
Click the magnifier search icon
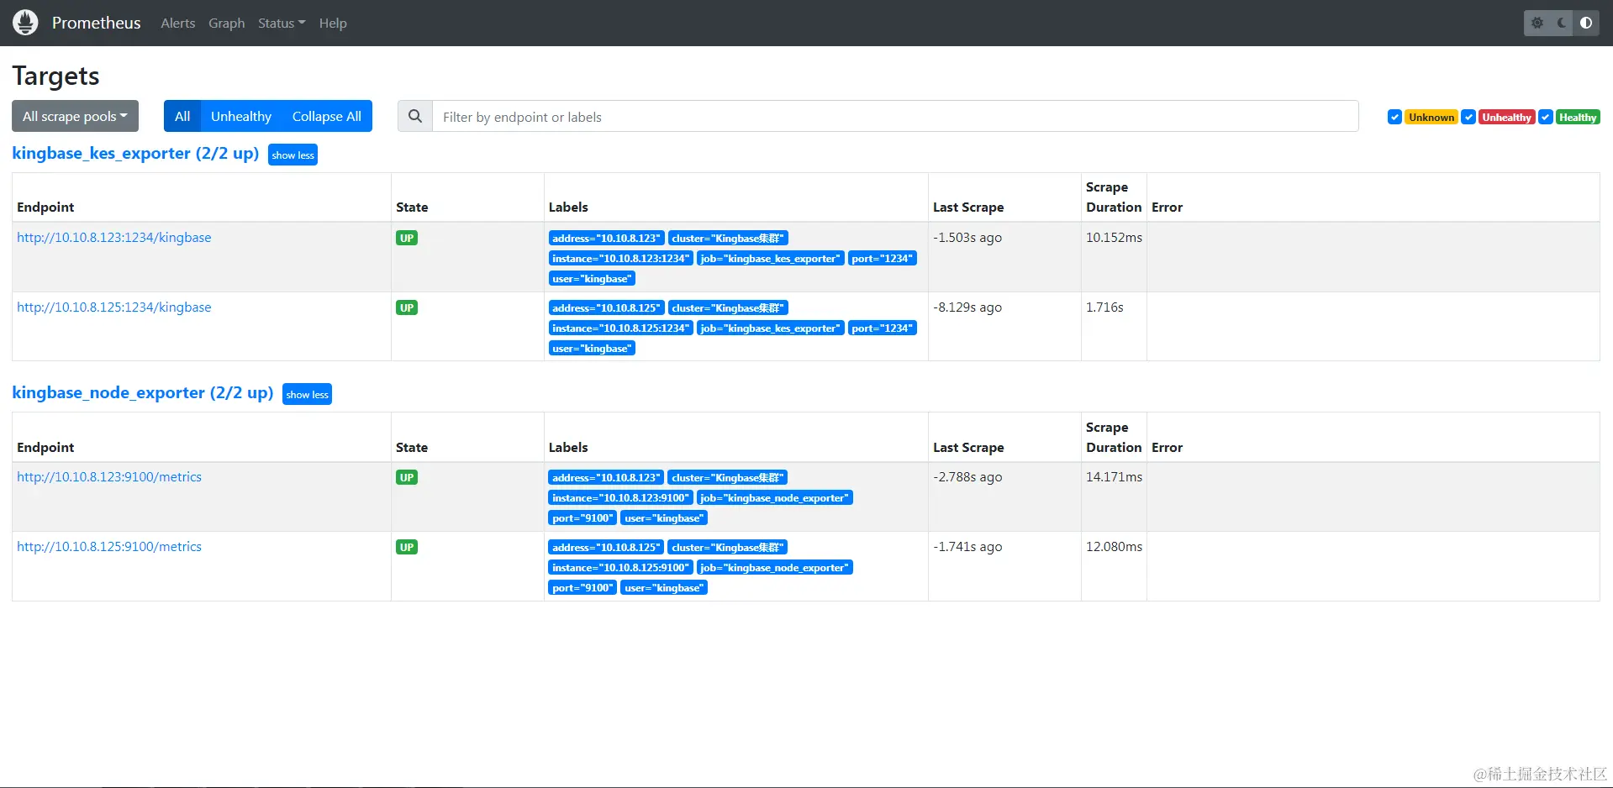415,117
